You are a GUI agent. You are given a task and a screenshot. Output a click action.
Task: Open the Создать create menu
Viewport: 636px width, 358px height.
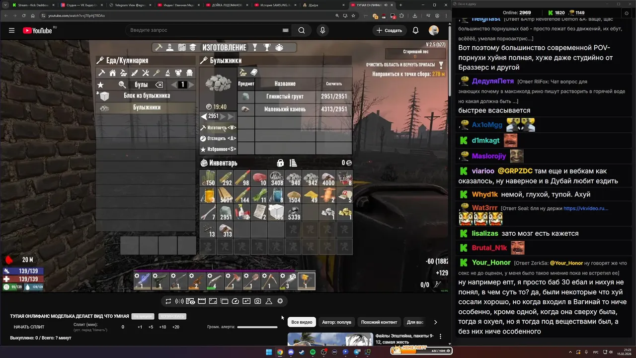390,30
